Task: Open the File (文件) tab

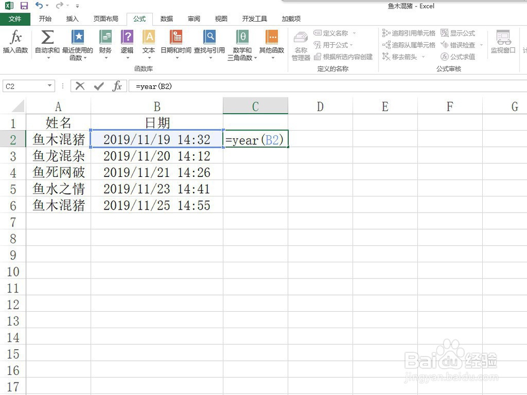Action: (15, 19)
